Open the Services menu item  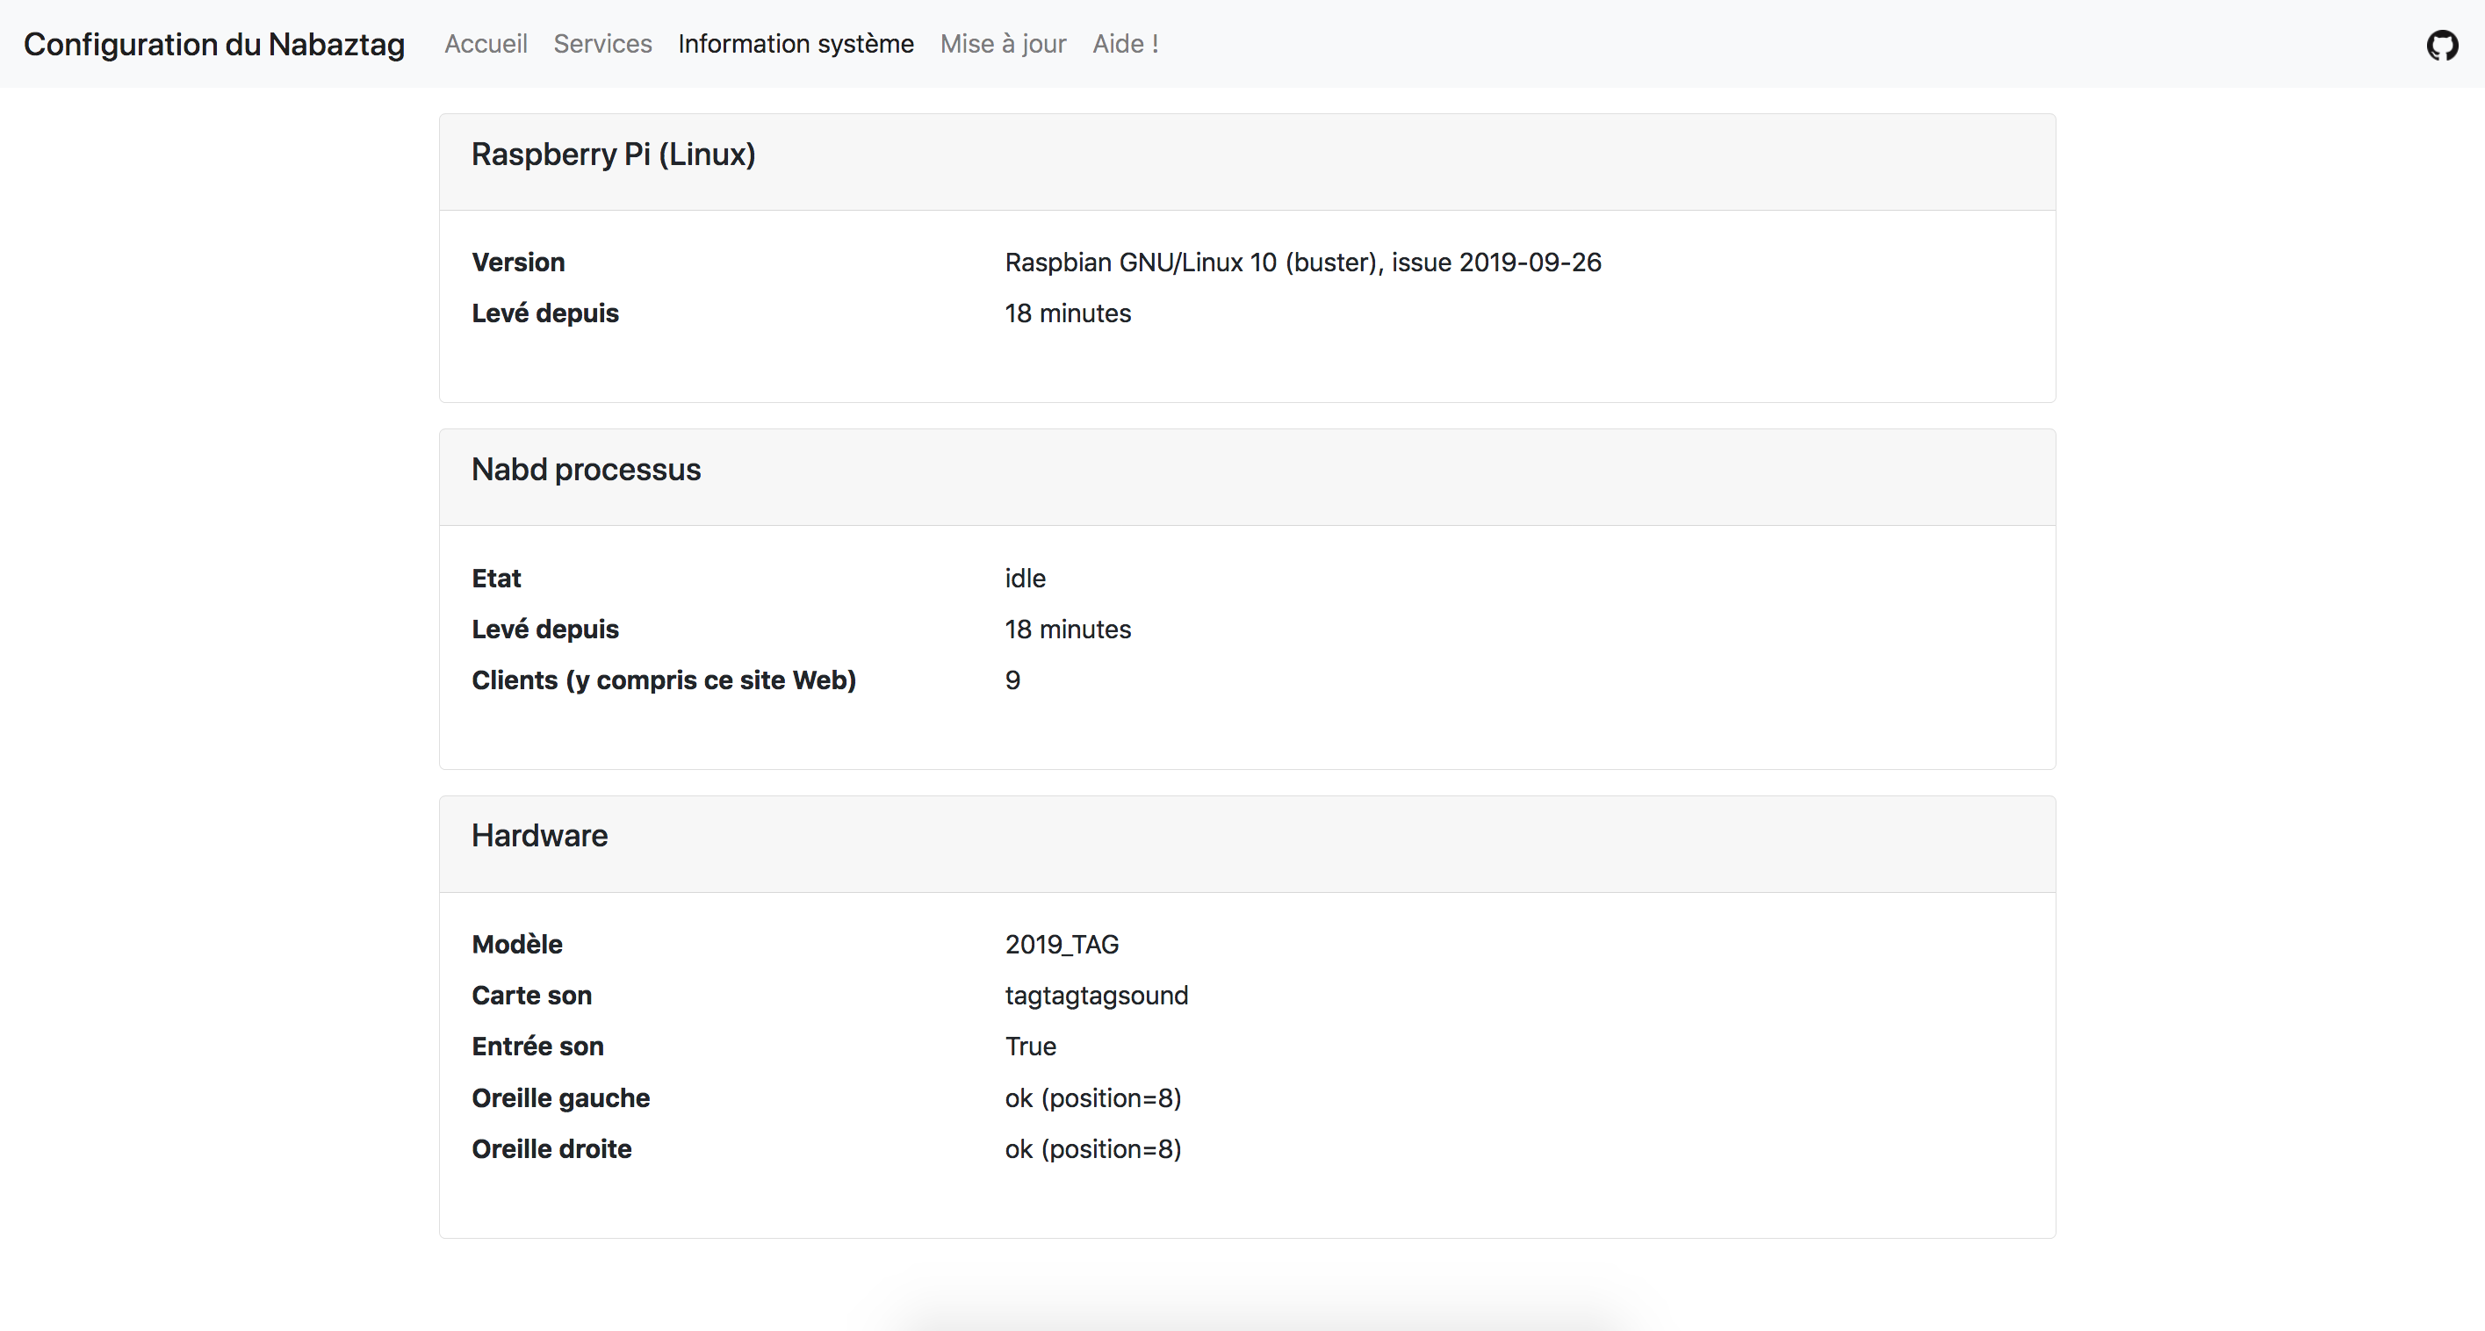(603, 45)
